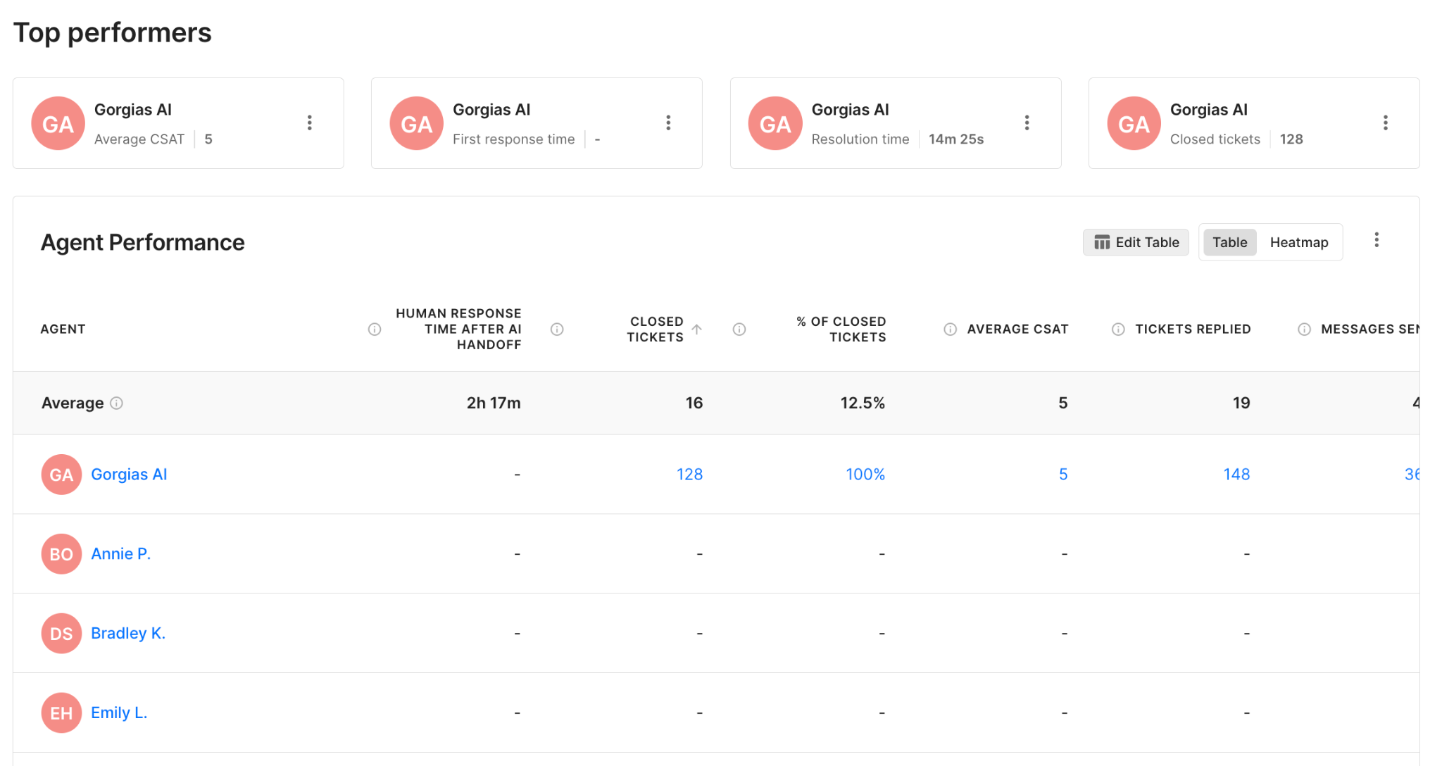Click the 100% closed tickets value for Gorgias AI
The width and height of the screenshot is (1442, 766).
(865, 475)
